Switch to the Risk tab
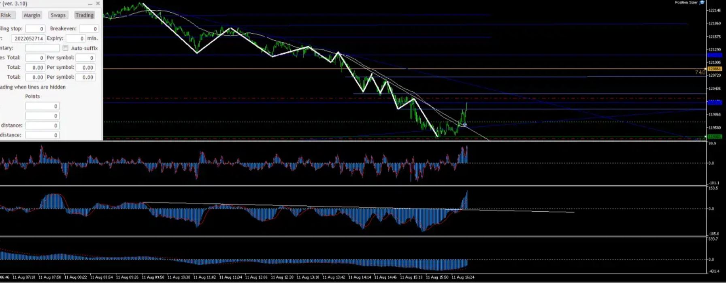 click(x=6, y=15)
